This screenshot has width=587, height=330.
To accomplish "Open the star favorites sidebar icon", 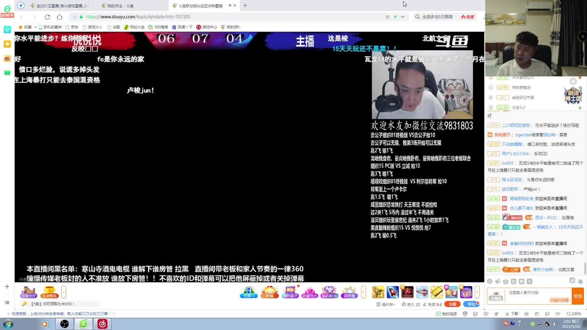I will pos(7,44).
